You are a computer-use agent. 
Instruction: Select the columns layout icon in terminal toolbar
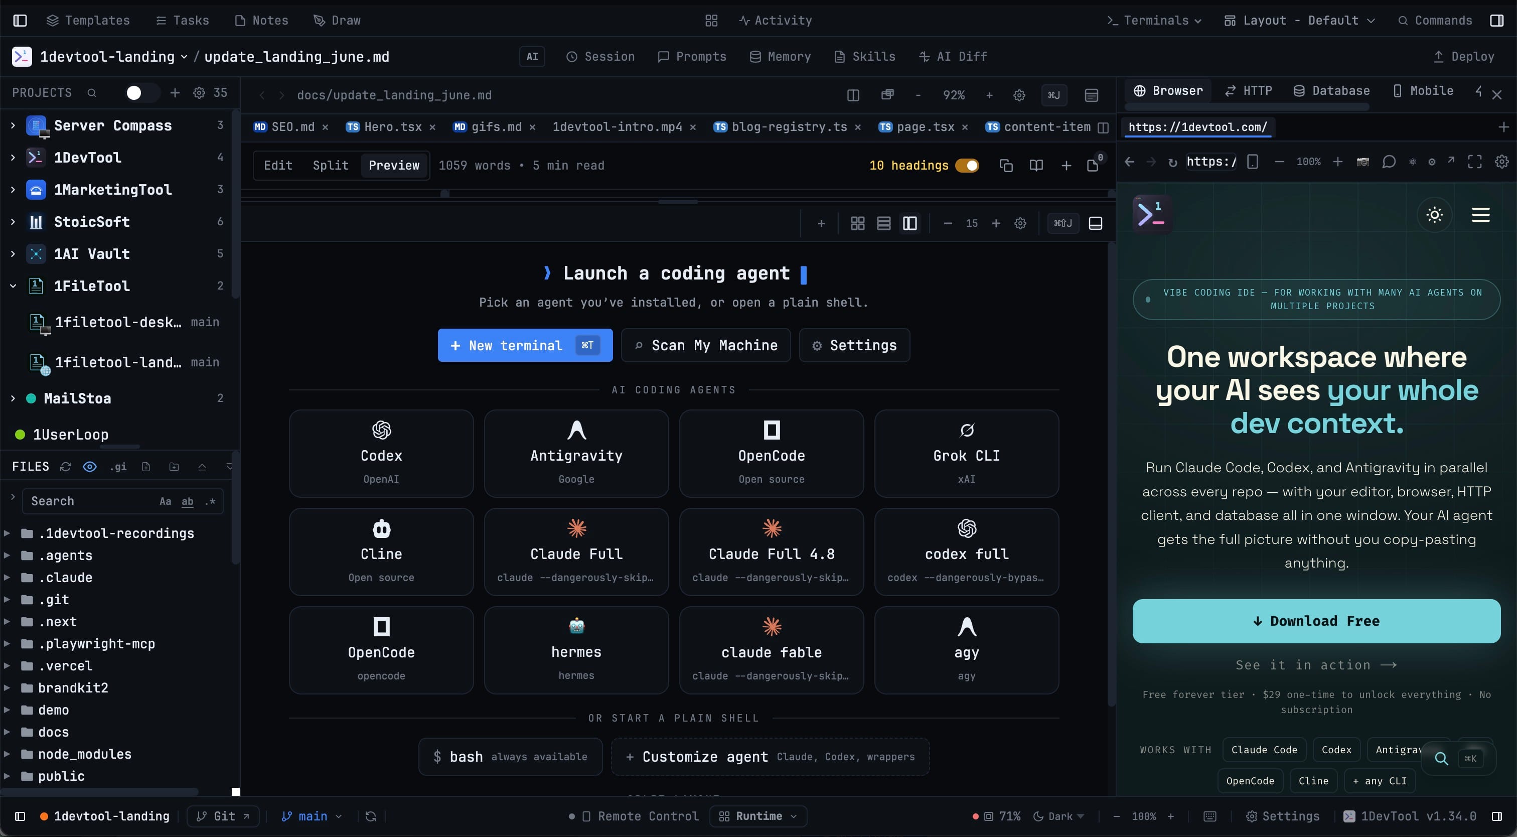tap(909, 223)
